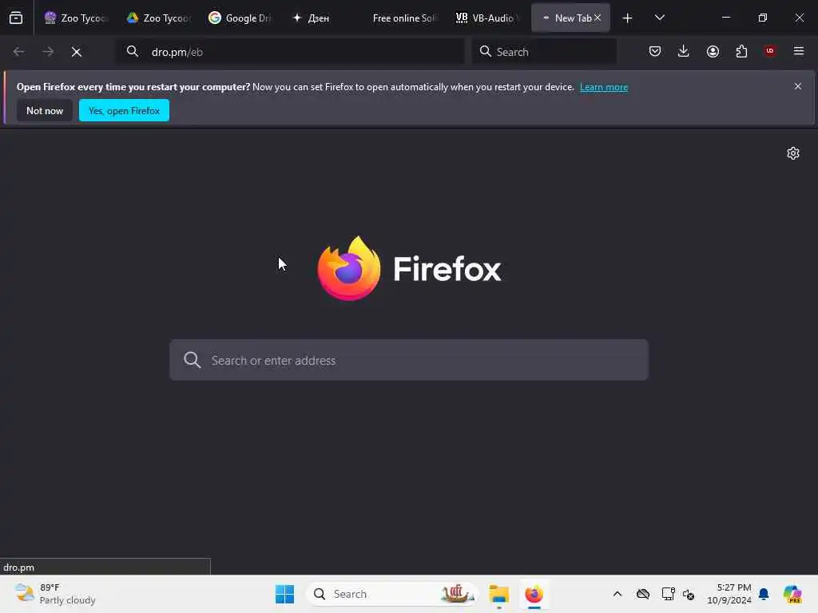Switch to the Дзен tab

(323, 18)
